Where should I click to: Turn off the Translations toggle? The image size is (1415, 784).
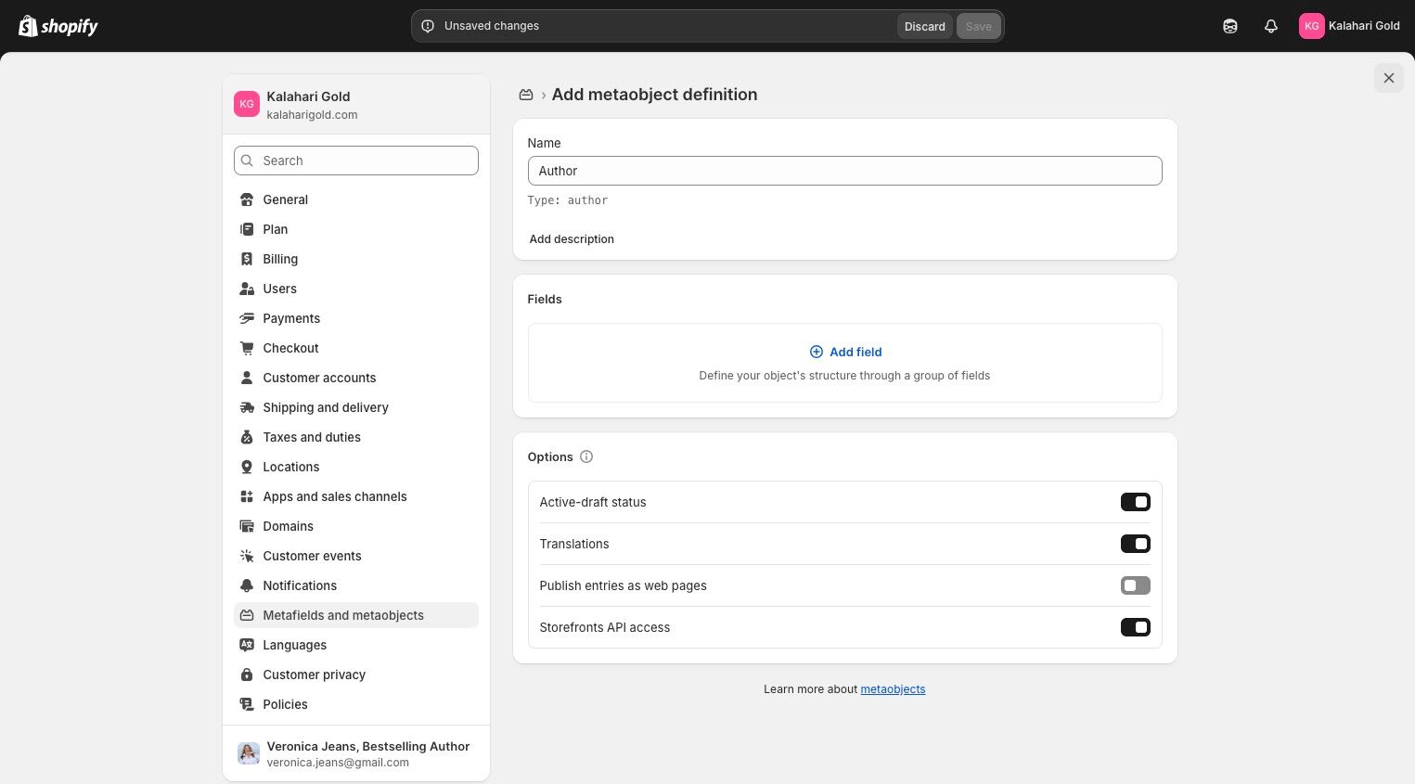(x=1135, y=544)
